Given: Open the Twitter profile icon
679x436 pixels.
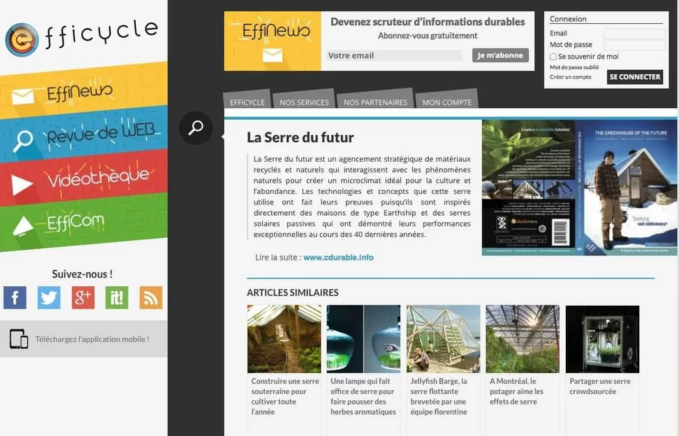Looking at the screenshot, I should pyautogui.click(x=49, y=298).
